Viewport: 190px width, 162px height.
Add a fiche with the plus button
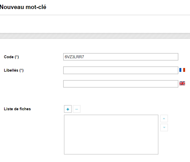(x=68, y=109)
